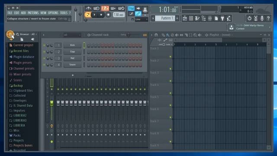Select the playlist zoom magnifier tool
This screenshot has width=277, height=156.
pos(195,35)
